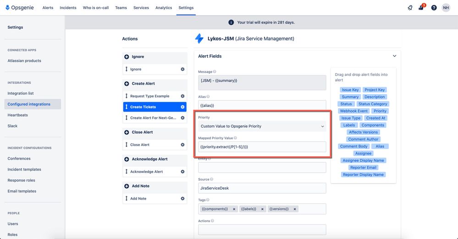This screenshot has height=239, width=458.
Task: Select the Reporter Display Name chip
Action: (x=363, y=175)
